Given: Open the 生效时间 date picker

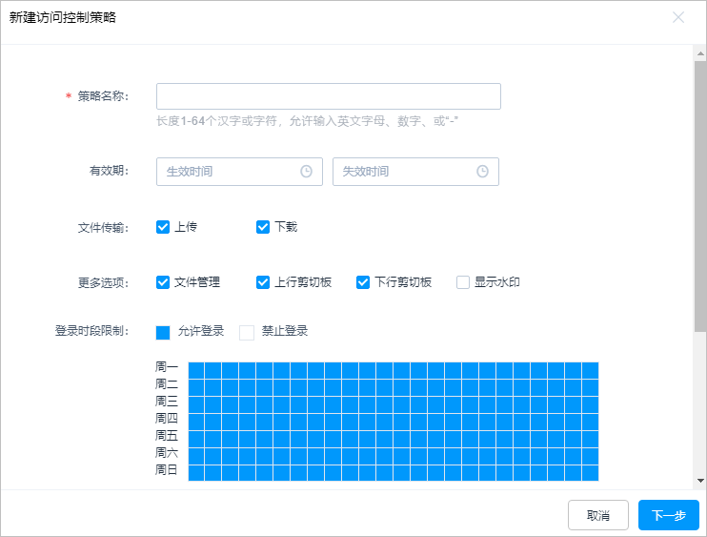Looking at the screenshot, I should pyautogui.click(x=229, y=172).
